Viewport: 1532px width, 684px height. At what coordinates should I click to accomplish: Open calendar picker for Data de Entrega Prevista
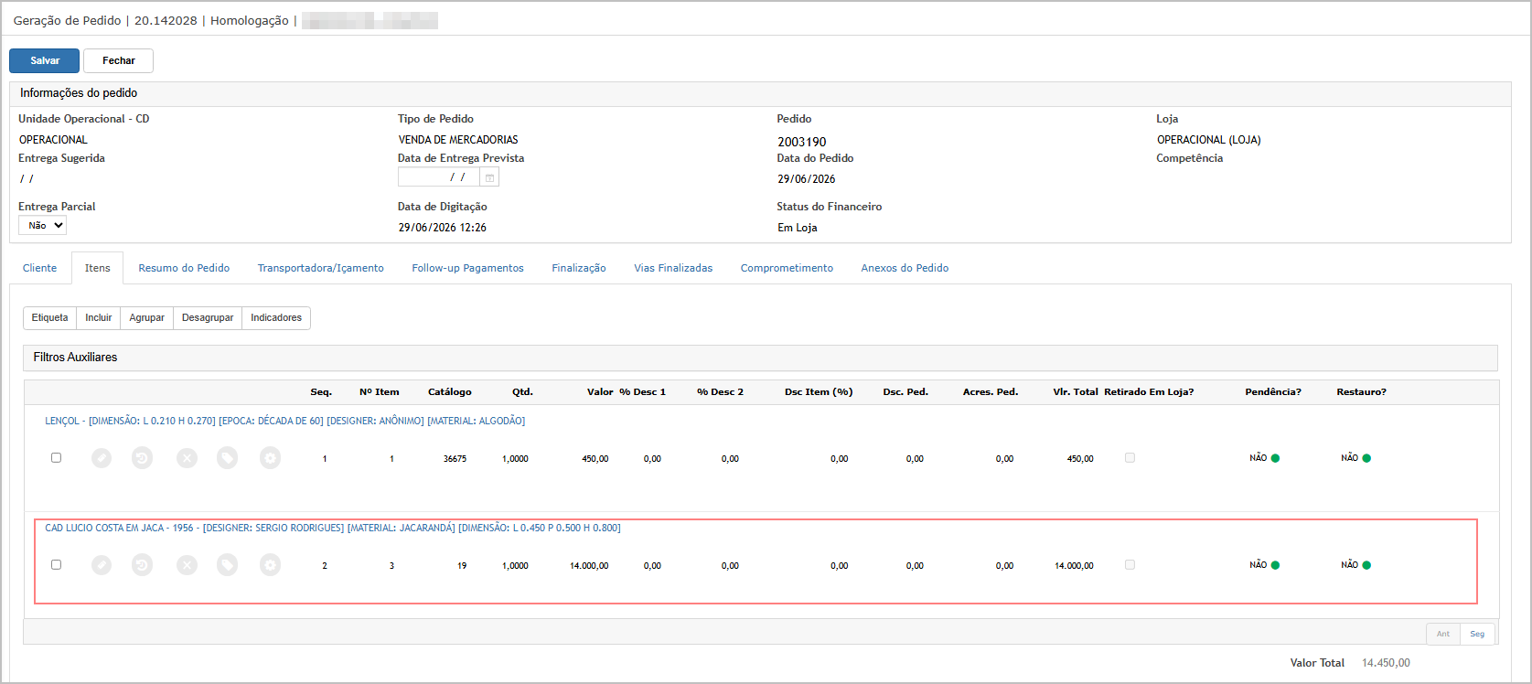pyautogui.click(x=489, y=177)
